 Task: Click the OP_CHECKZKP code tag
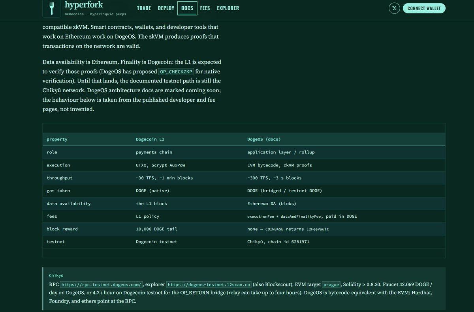[176, 72]
